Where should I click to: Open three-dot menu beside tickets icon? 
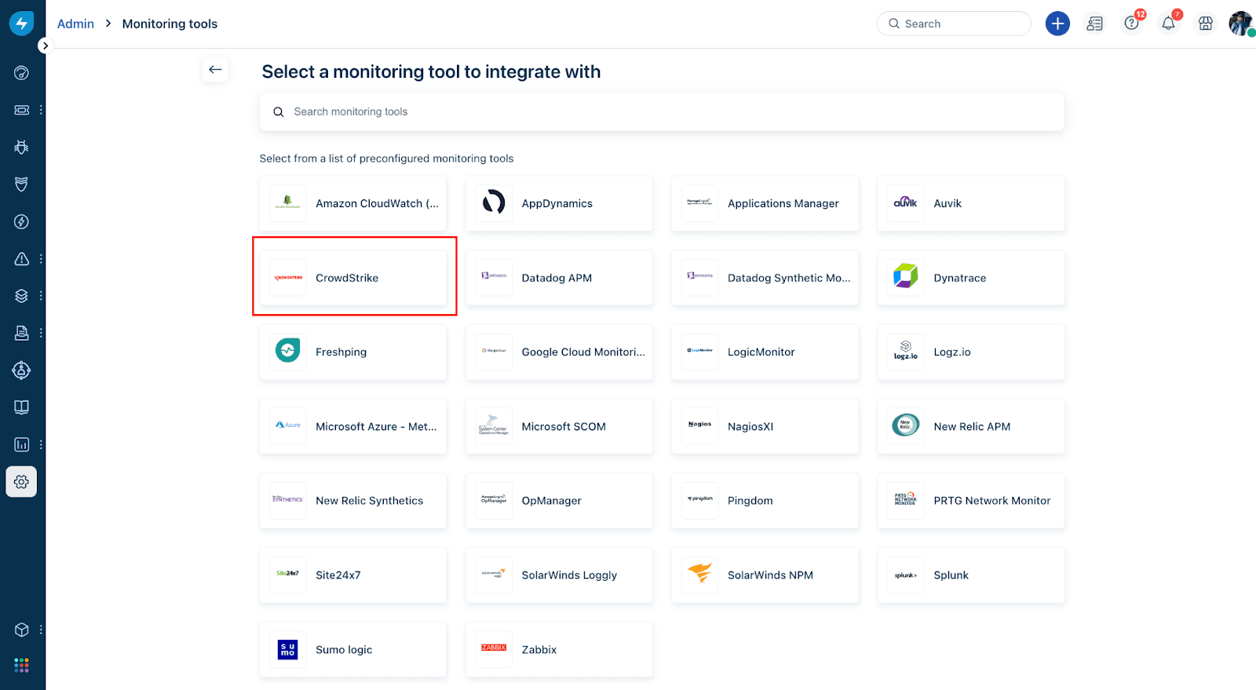tap(41, 110)
